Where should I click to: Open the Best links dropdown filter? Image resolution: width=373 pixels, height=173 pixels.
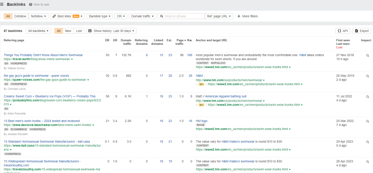[67, 16]
